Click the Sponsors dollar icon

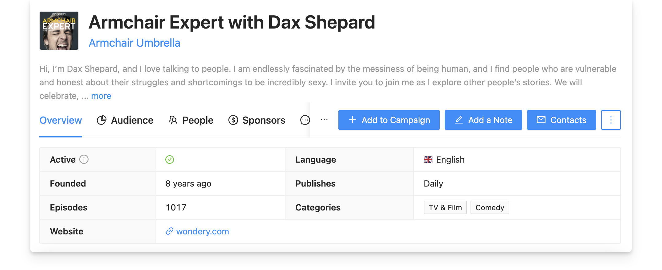coord(233,120)
